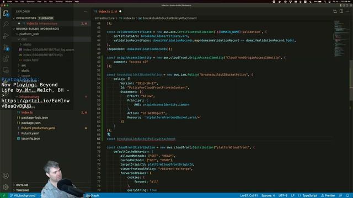This screenshot has width=353, height=198.
Task: Click UTF-8 encoding in status bar
Action: pos(283,196)
